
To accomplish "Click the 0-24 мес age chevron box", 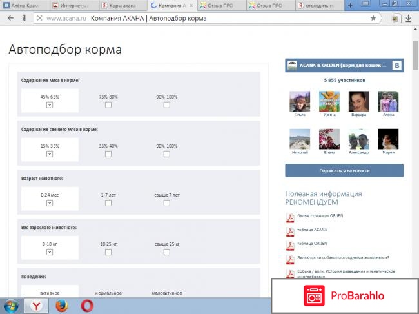I will [x=50, y=202].
